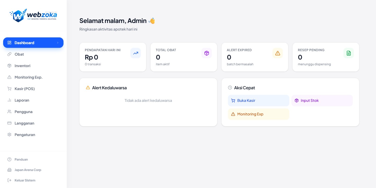Click the Alert Kedaluwarsa title
The height and width of the screenshot is (188, 376).
pos(109,88)
